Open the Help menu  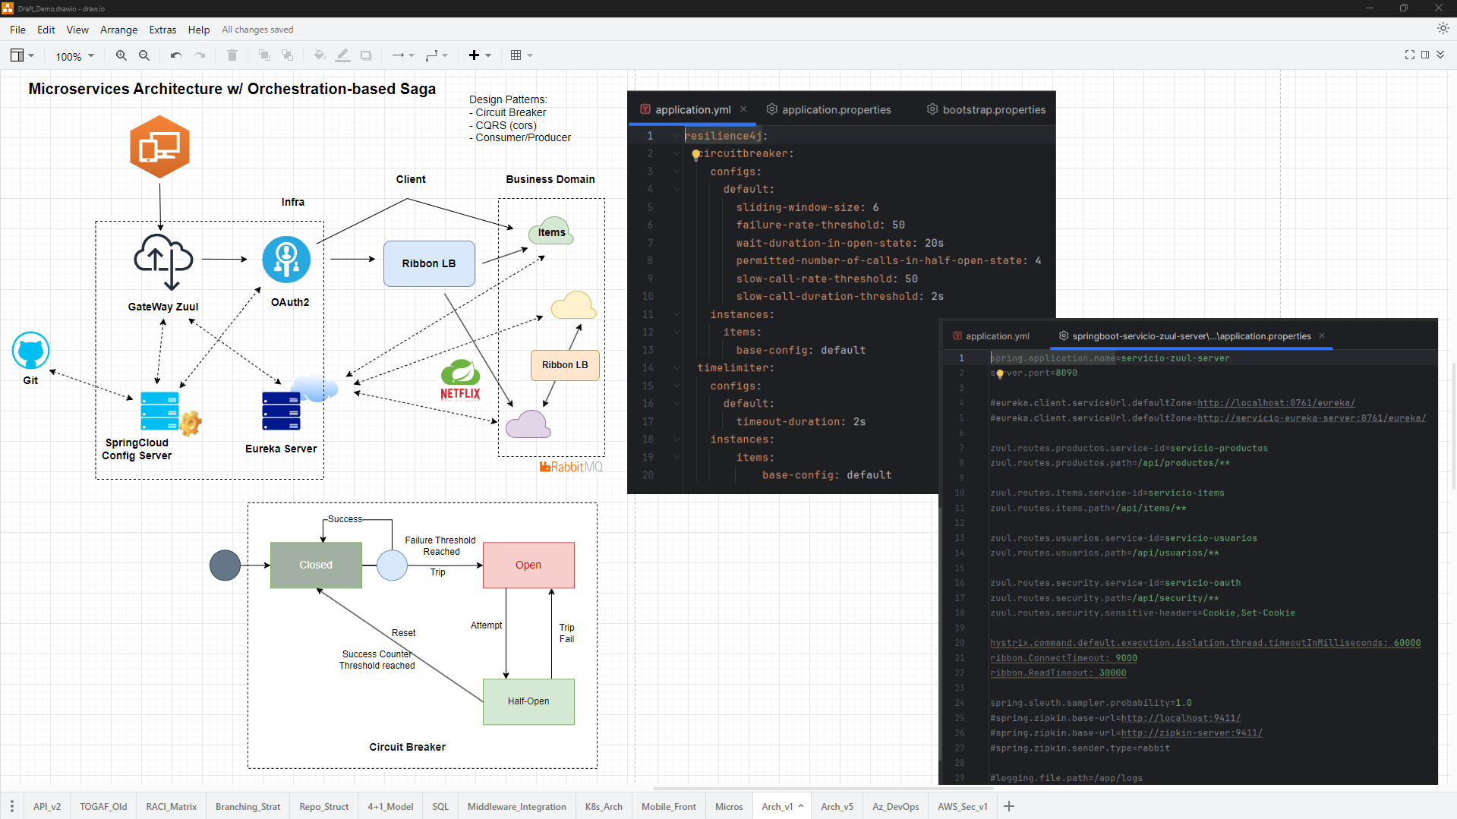click(x=199, y=30)
